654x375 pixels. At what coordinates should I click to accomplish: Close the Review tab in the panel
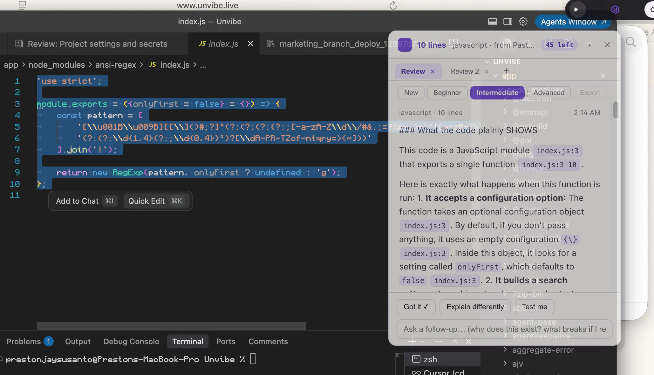tap(433, 72)
